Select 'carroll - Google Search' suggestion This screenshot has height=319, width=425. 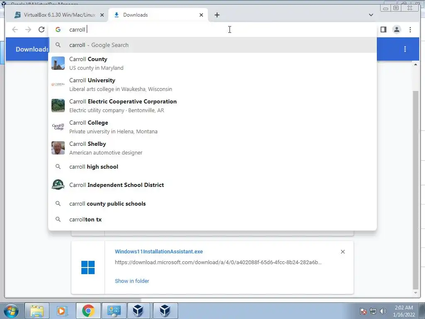pos(212,45)
